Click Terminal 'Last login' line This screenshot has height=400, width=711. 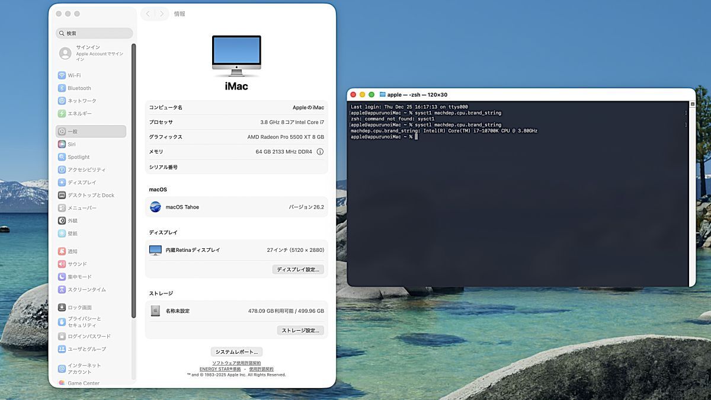[x=409, y=107]
